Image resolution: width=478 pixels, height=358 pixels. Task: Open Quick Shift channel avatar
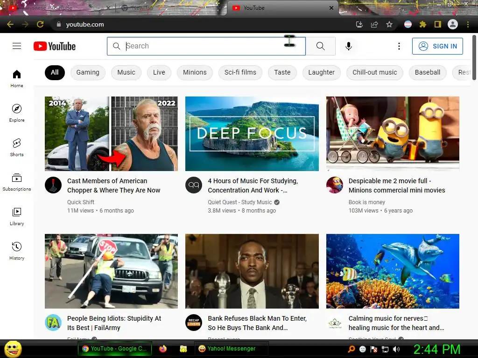point(53,185)
